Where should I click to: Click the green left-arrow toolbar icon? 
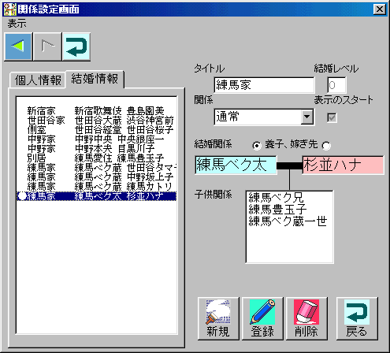point(18,46)
